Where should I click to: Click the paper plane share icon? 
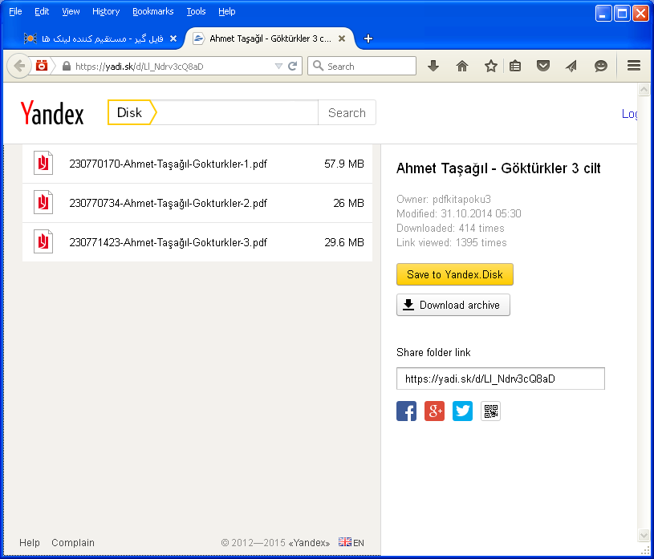571,66
